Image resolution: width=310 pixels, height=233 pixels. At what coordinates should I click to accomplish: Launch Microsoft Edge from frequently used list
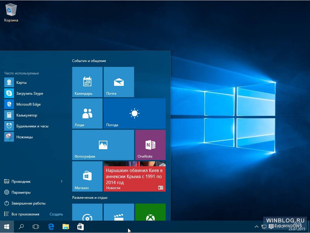(9, 104)
